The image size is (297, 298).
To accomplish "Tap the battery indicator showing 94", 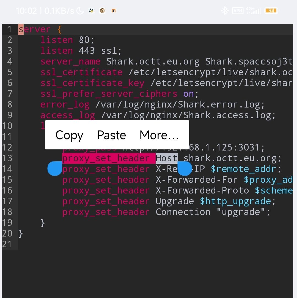I will point(271,10).
